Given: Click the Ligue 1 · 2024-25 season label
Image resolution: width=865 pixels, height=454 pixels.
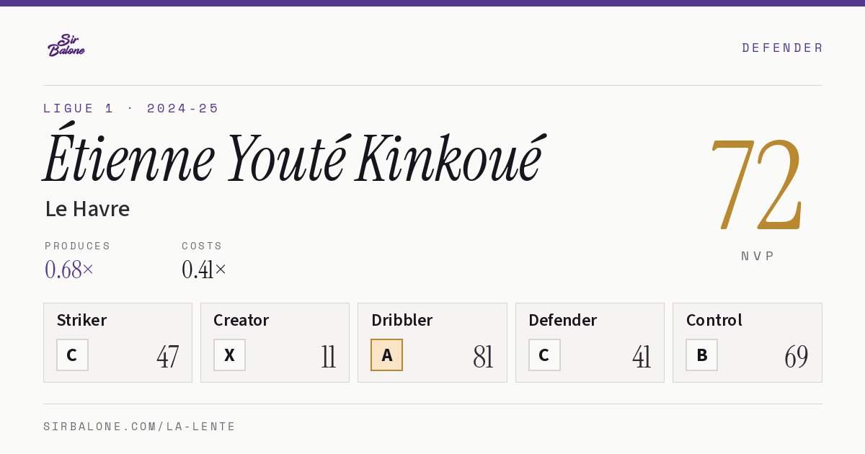Looking at the screenshot, I should coord(131,108).
